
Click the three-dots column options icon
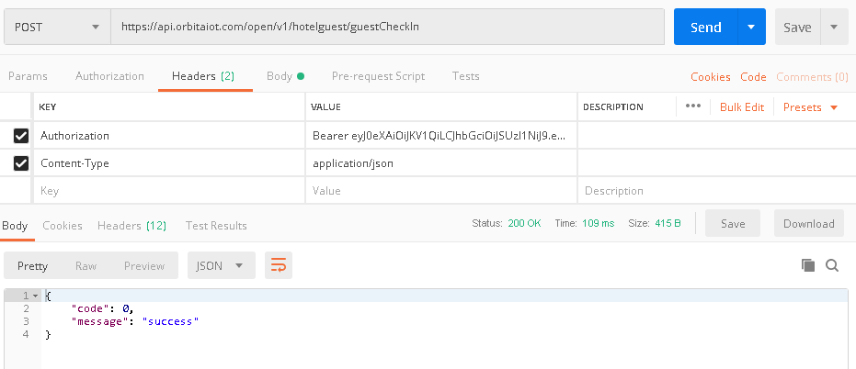click(693, 106)
